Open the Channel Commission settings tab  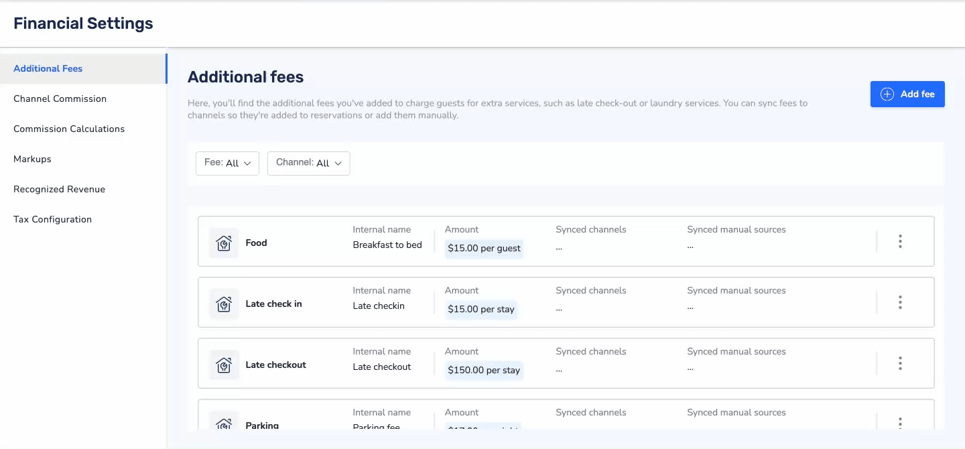(x=60, y=99)
